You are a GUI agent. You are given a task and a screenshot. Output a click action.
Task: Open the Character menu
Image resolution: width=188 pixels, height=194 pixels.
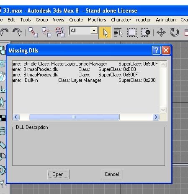tap(121, 20)
